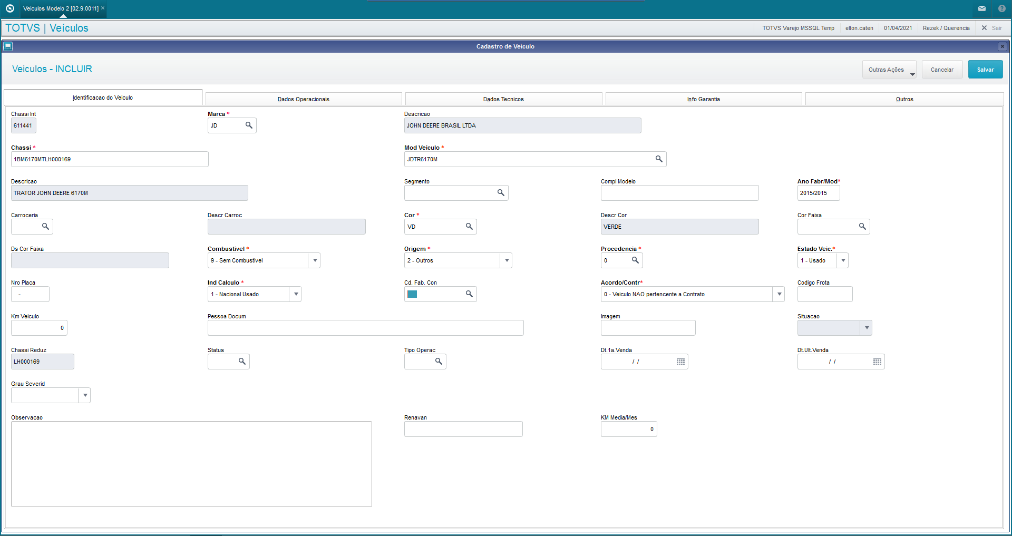Open the mail envelope icon in top bar
This screenshot has width=1012, height=536.
pos(982,8)
